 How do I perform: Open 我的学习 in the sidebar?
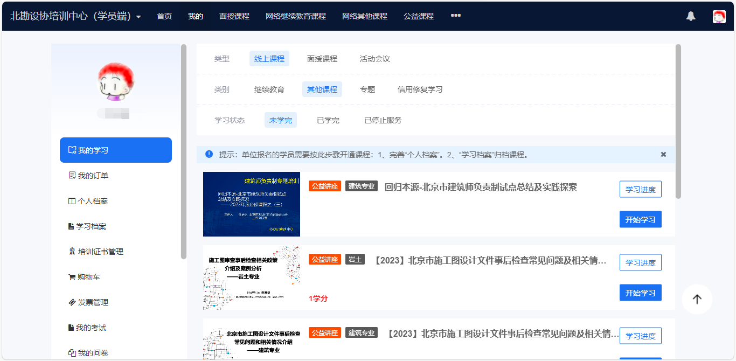116,150
